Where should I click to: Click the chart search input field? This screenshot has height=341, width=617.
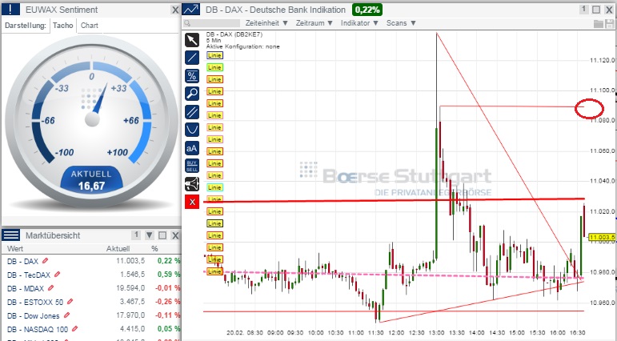click(211, 23)
